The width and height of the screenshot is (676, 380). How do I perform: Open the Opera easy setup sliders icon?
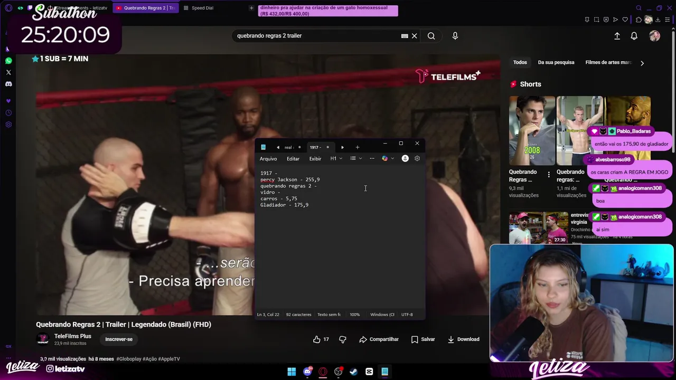coord(669,20)
